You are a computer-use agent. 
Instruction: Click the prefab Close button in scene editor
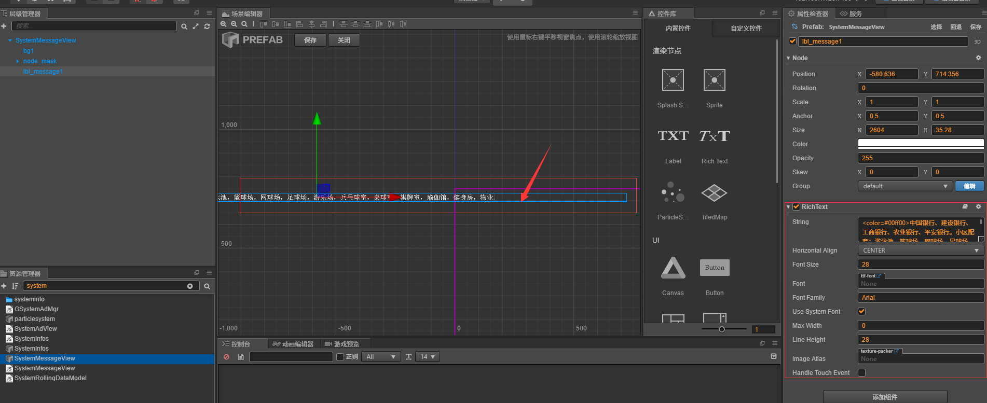tap(344, 40)
